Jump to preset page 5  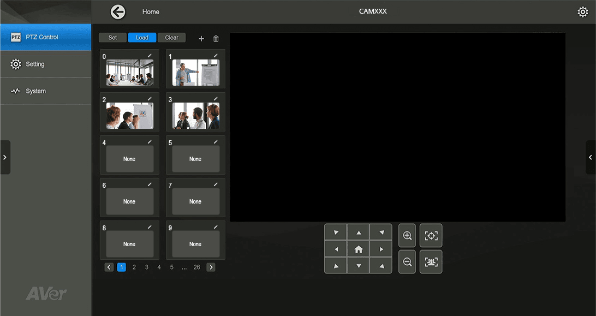pyautogui.click(x=172, y=267)
